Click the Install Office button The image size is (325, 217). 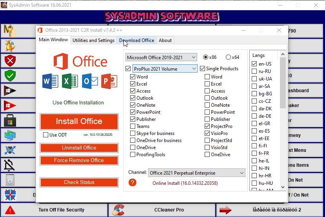pos(79,121)
